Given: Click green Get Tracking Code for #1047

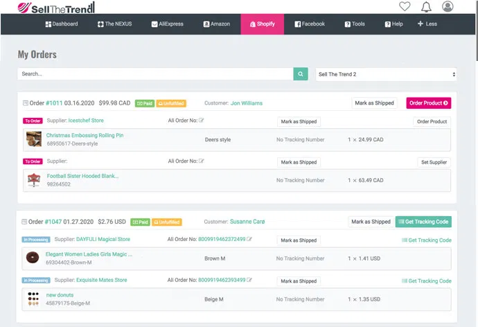Looking at the screenshot, I should click(423, 222).
